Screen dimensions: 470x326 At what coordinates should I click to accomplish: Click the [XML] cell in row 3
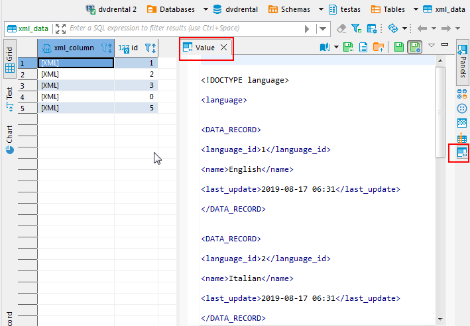click(76, 85)
